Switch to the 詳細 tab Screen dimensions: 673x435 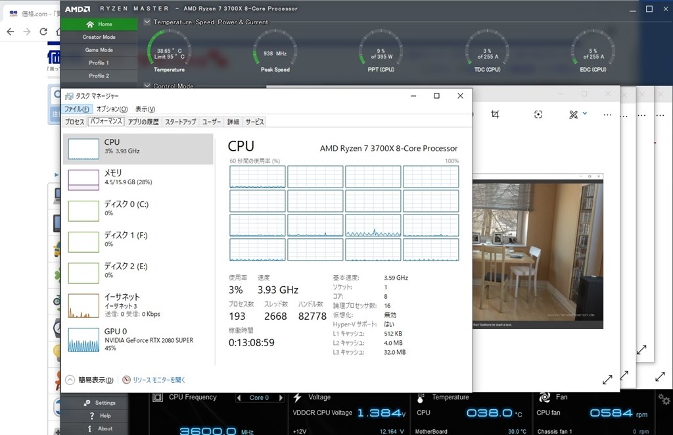(233, 122)
